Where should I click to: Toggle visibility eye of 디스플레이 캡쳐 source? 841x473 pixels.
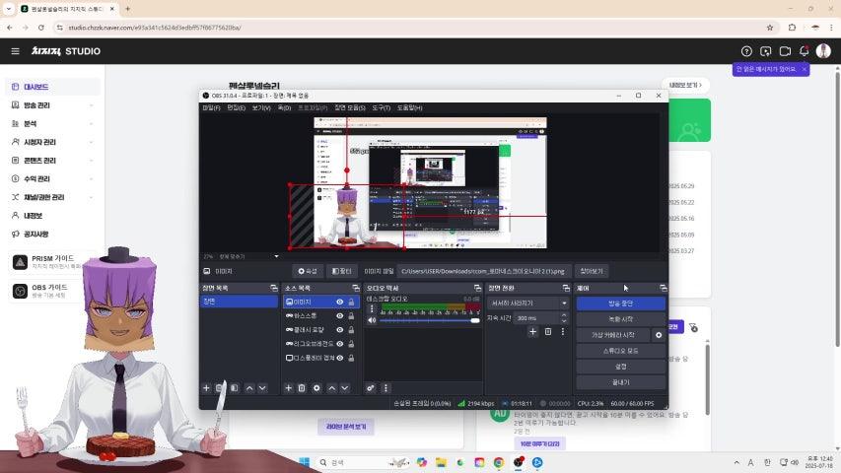coord(339,358)
